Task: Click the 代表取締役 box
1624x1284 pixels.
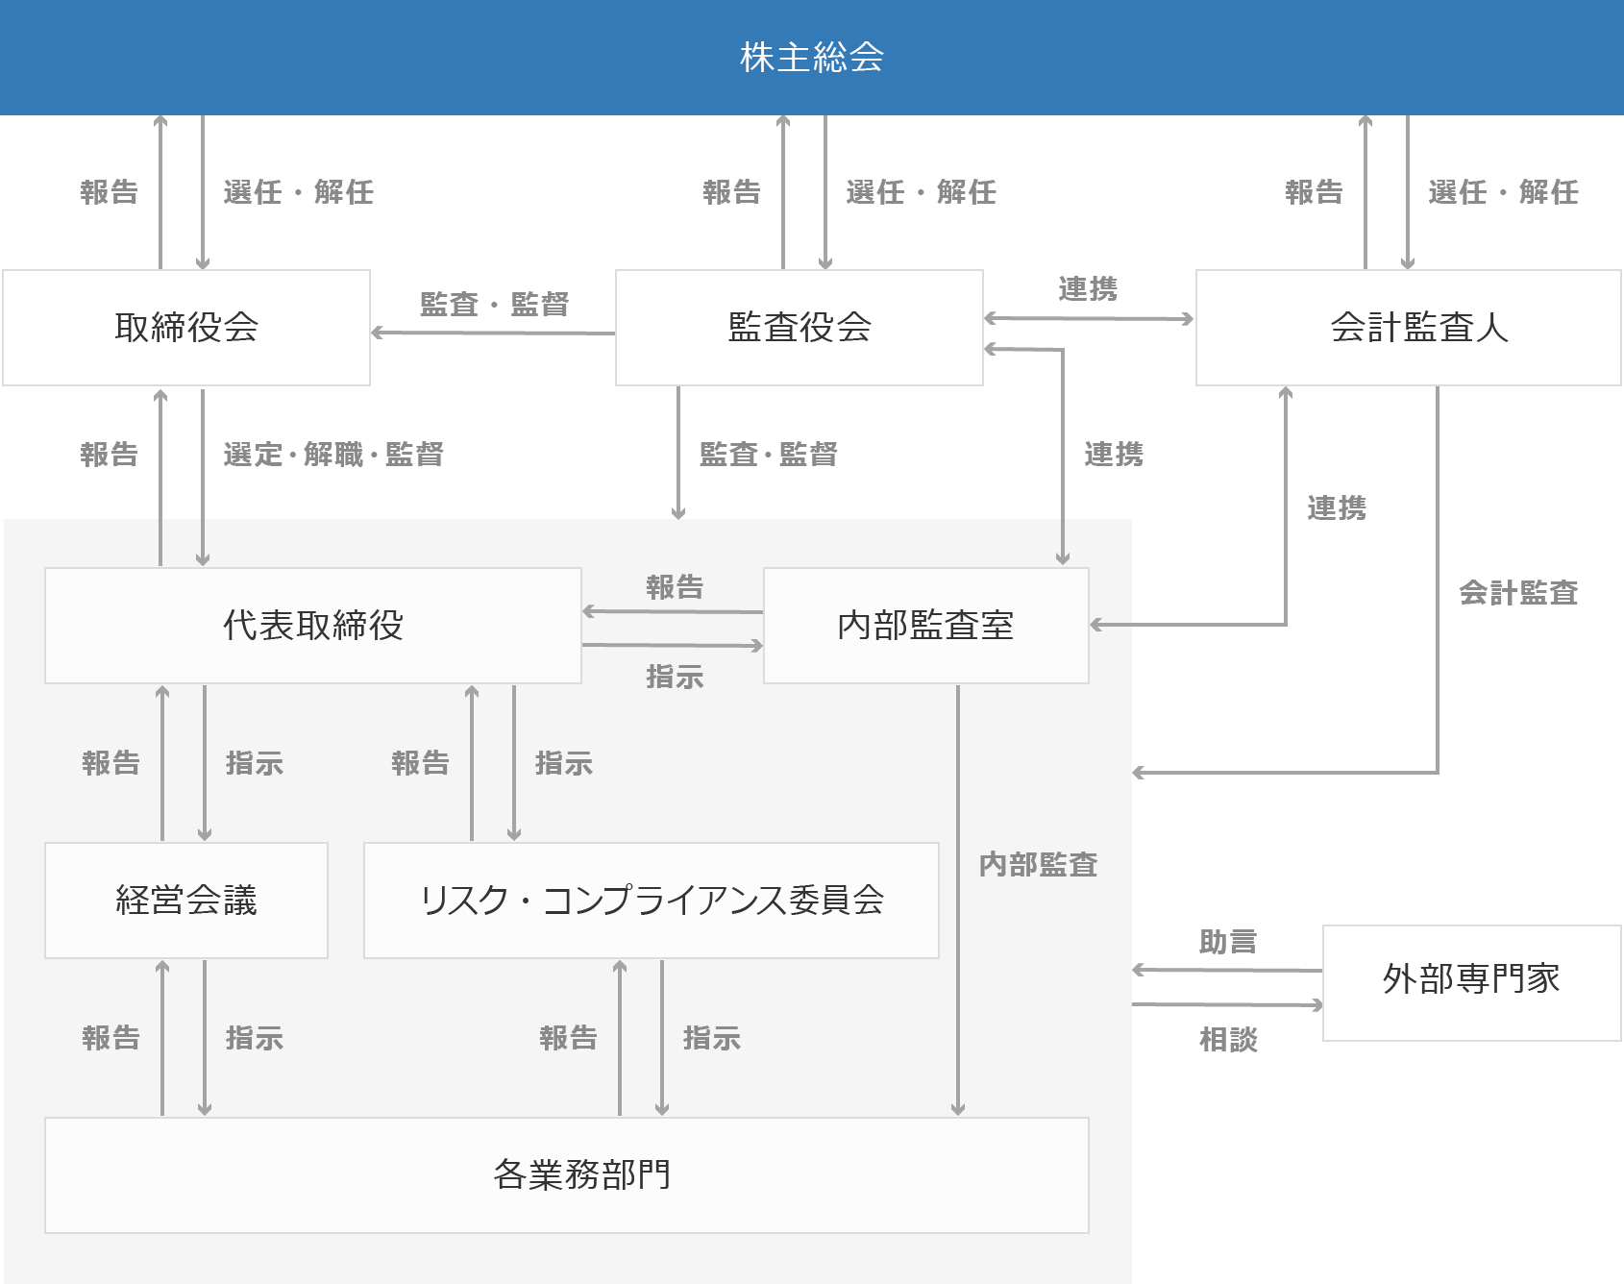Action: click(x=313, y=626)
